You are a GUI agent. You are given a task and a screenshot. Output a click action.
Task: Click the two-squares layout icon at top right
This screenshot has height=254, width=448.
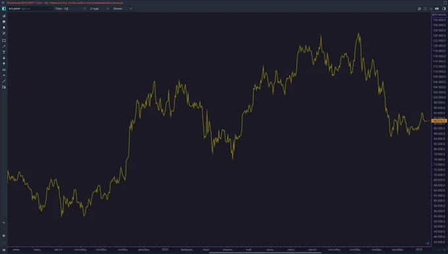(437, 9)
